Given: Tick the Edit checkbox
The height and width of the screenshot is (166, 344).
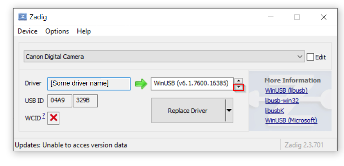Looking at the screenshot, I should coord(310,57).
